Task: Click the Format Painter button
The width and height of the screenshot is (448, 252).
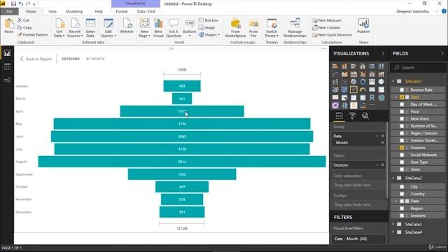Action: pos(33,35)
